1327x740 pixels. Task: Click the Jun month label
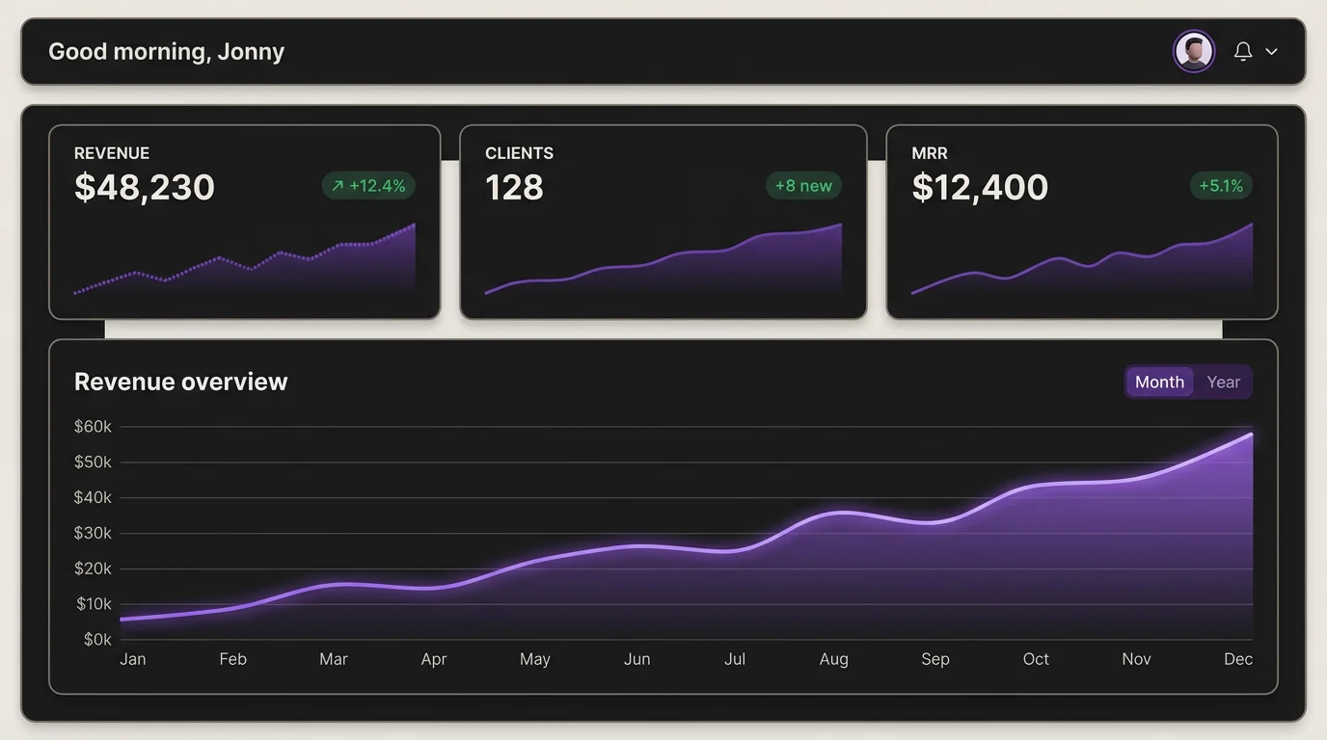[x=636, y=659]
